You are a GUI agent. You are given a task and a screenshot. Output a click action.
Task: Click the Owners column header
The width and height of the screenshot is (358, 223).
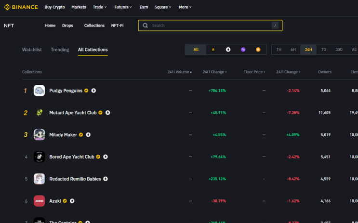coord(325,72)
